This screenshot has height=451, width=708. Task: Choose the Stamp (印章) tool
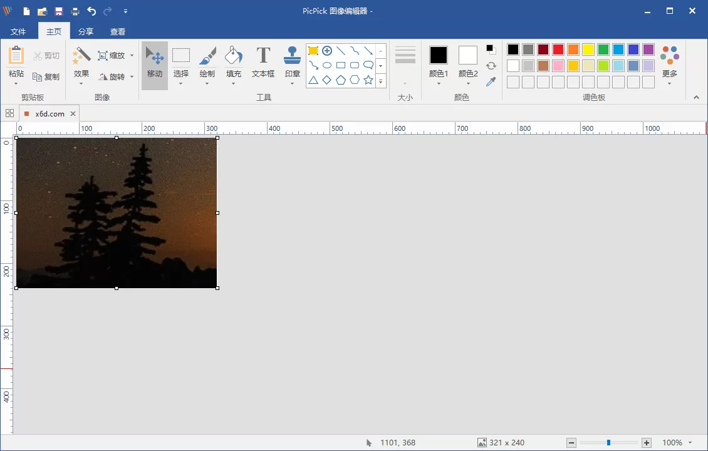coord(292,63)
